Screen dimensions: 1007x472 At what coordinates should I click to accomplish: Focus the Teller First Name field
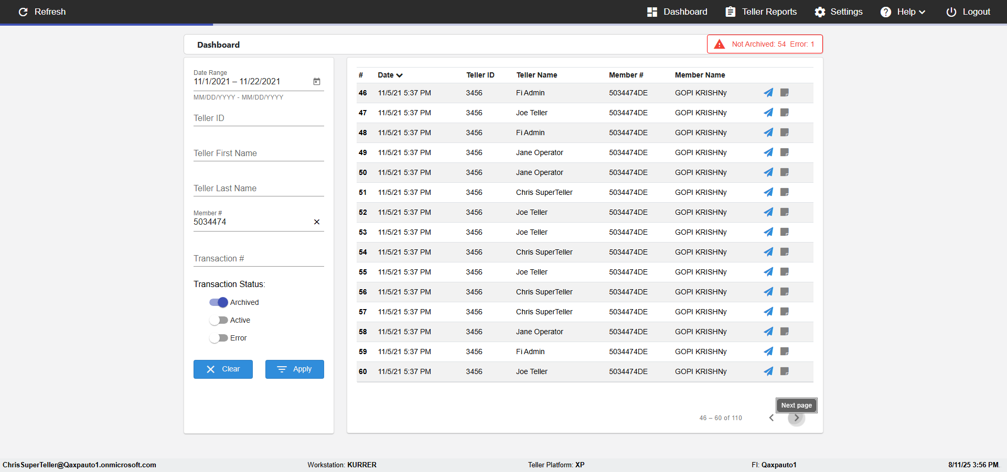pyautogui.click(x=259, y=153)
